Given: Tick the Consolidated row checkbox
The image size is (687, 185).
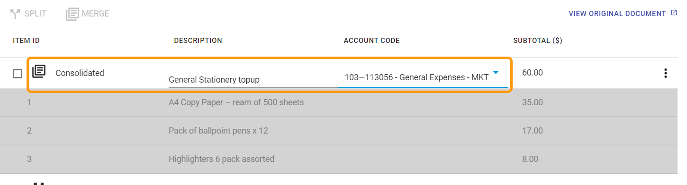Looking at the screenshot, I should tap(18, 74).
